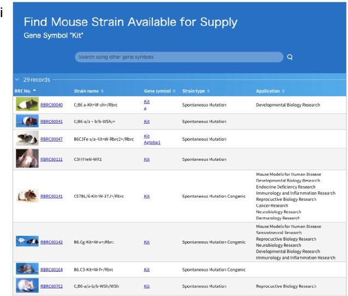Open strain RBRC00762 link
This screenshot has height=296, width=348.
click(x=52, y=286)
